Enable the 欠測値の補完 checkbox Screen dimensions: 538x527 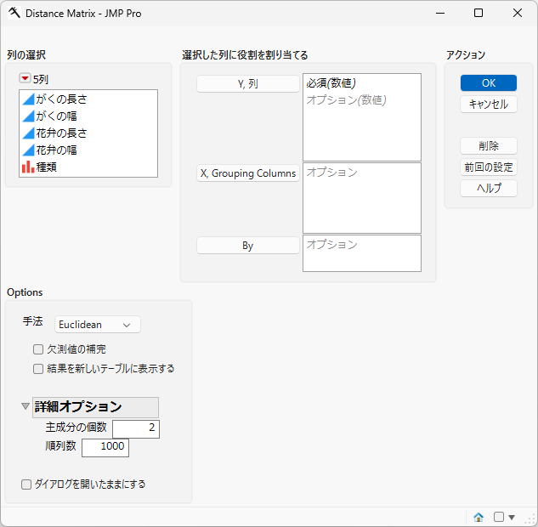point(38,349)
